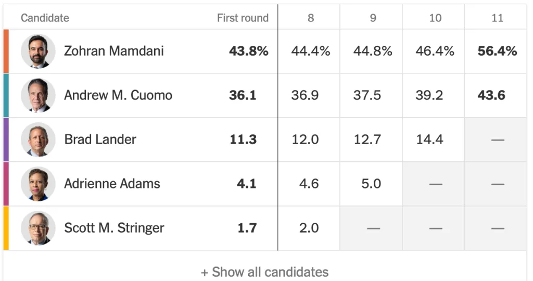Select the round 9 column header

[x=373, y=18]
